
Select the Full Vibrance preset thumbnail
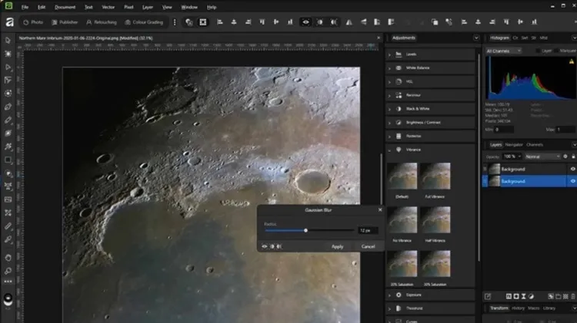pyautogui.click(x=435, y=176)
